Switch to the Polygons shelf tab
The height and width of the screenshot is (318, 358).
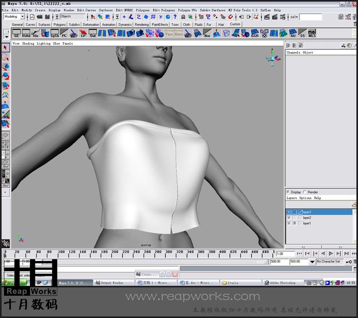pos(59,24)
